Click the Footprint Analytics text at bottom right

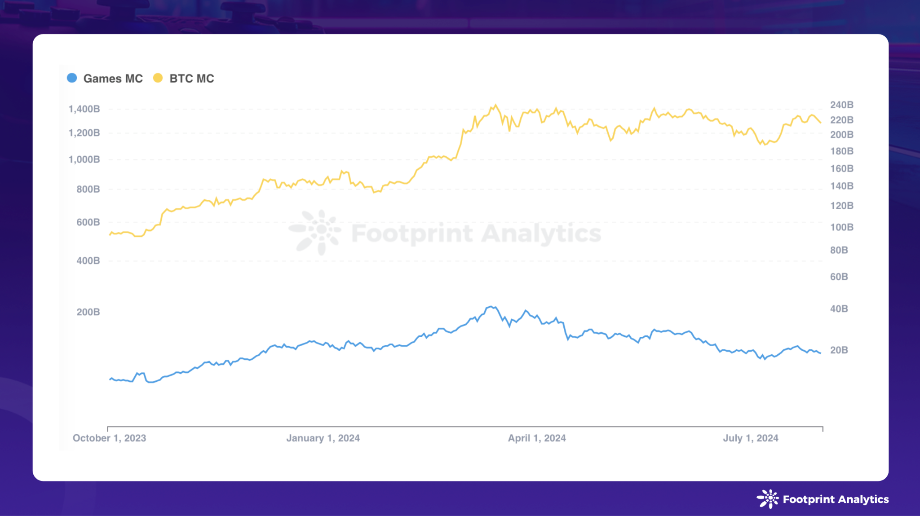click(x=836, y=499)
